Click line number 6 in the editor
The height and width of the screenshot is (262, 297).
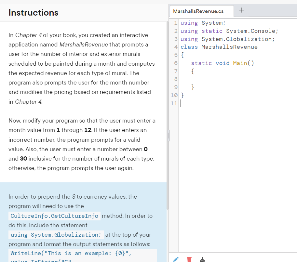click(176, 63)
